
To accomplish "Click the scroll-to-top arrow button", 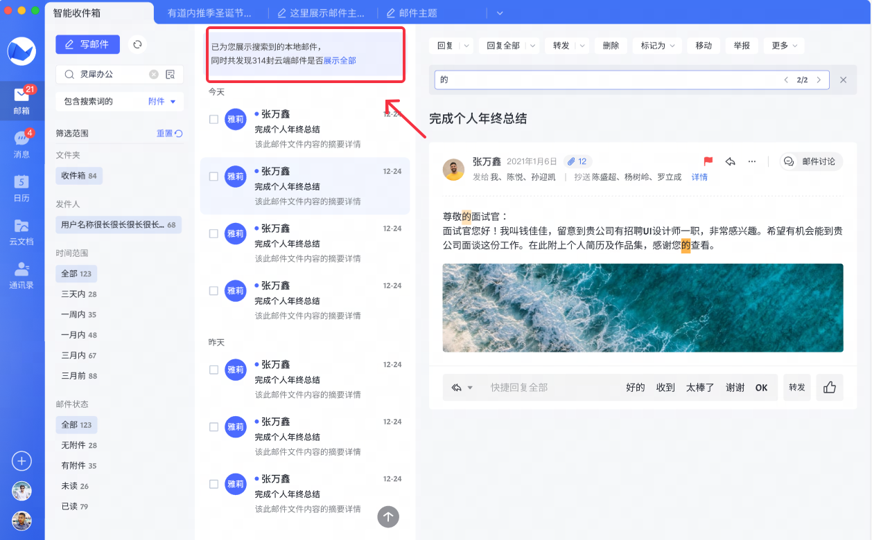I will tap(388, 516).
